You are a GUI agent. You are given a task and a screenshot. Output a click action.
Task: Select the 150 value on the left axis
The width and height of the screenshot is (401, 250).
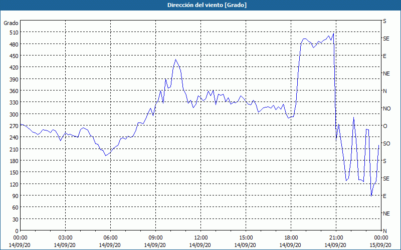(14, 172)
